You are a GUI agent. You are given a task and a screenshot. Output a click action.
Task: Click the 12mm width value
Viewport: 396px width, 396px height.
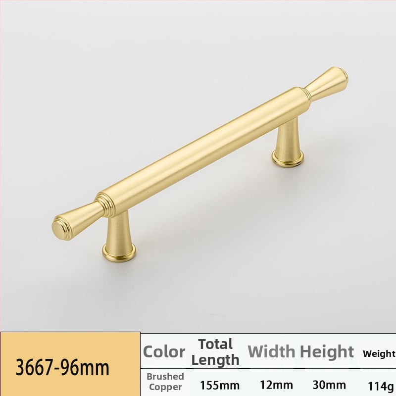click(x=277, y=385)
